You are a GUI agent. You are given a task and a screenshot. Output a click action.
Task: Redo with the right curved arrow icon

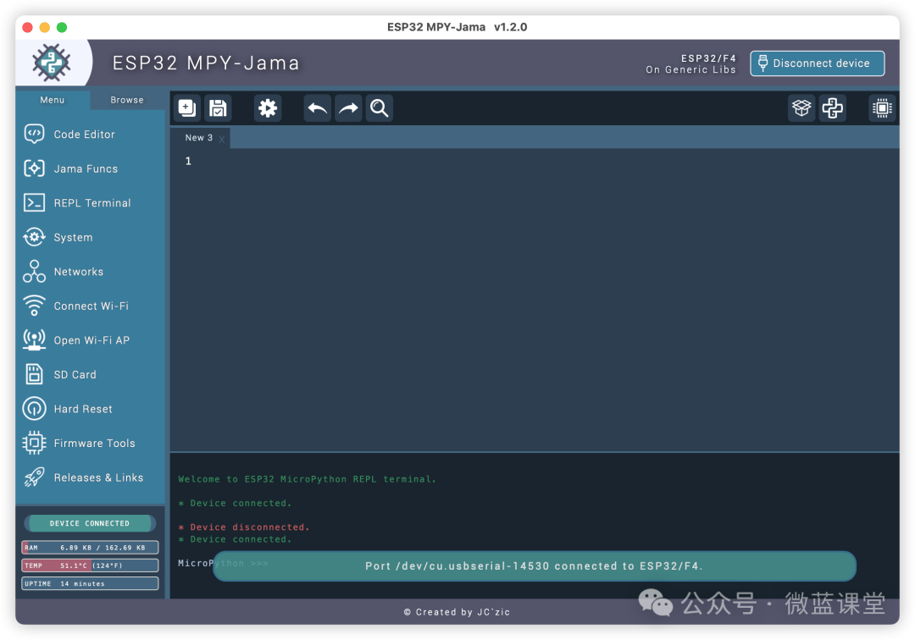348,108
